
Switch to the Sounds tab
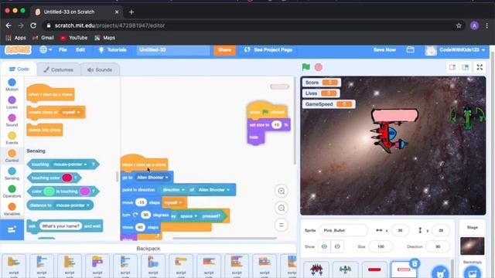click(100, 69)
